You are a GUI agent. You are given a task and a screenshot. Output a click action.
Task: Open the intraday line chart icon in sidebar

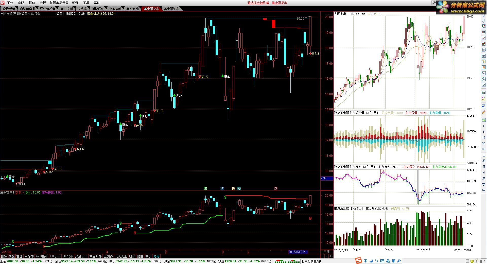484,38
